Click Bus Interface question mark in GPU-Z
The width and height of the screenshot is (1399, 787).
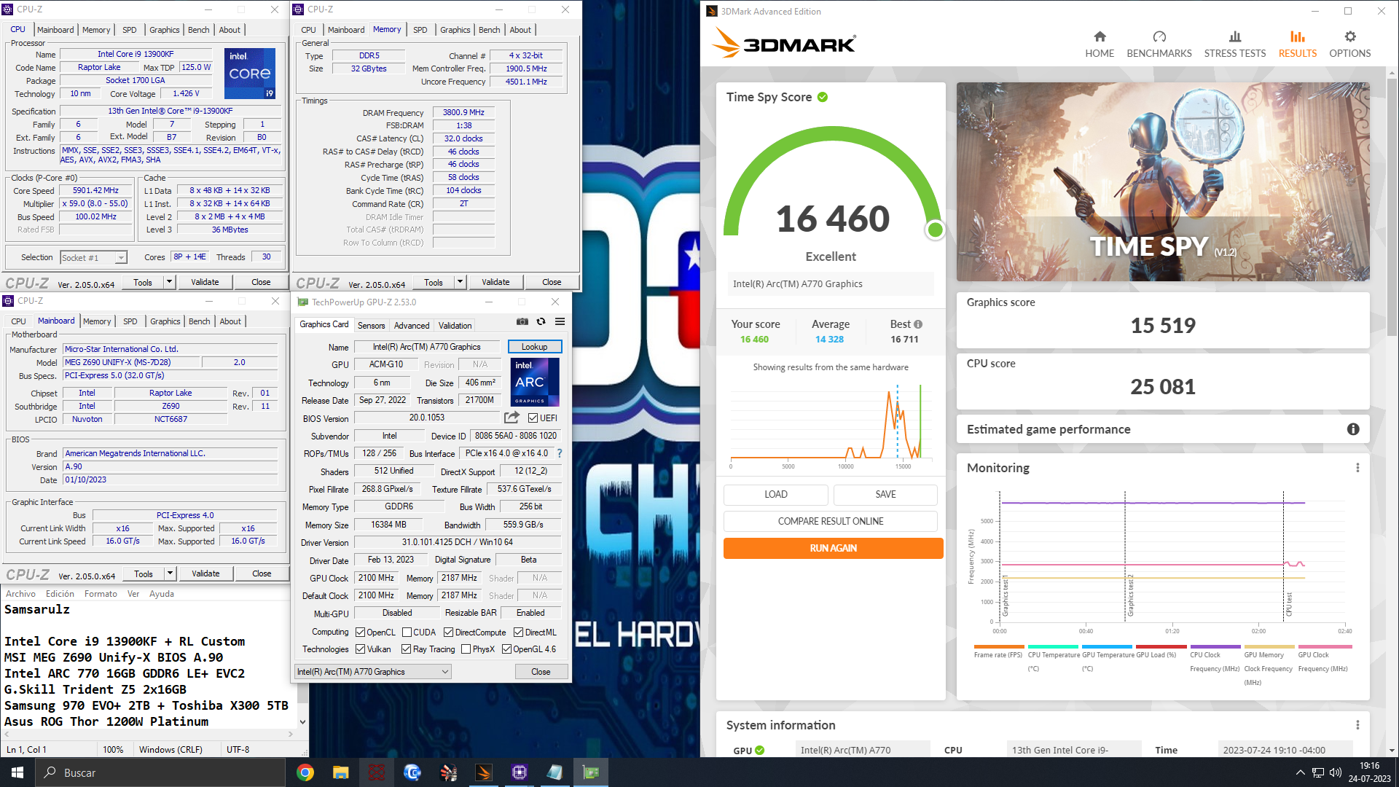560,453
